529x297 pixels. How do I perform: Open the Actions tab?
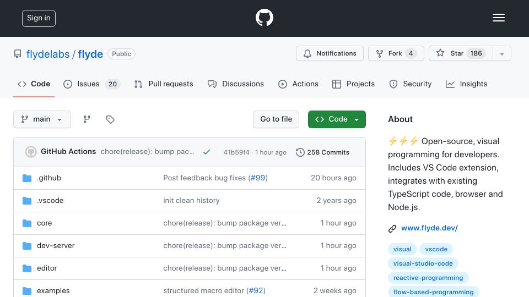coord(298,84)
